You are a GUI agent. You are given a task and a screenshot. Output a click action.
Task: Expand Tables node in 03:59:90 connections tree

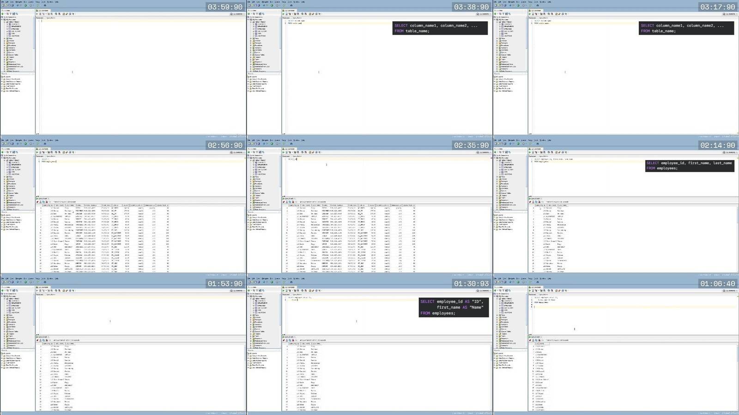pyautogui.click(x=5, y=22)
